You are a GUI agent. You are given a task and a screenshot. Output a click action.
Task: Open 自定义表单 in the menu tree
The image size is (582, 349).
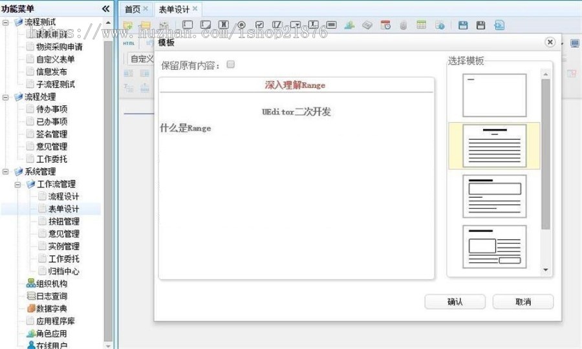pos(56,59)
